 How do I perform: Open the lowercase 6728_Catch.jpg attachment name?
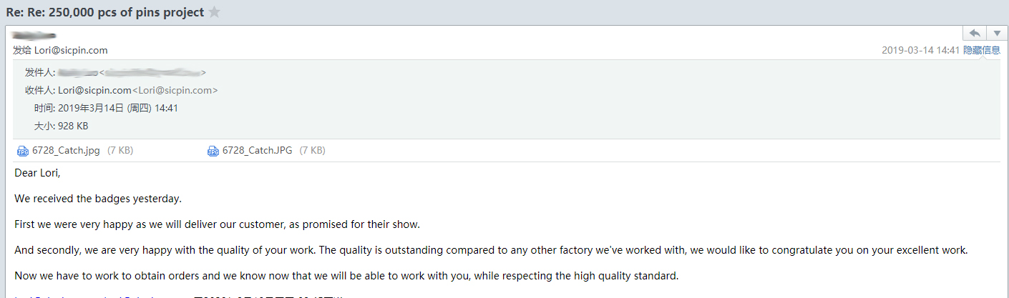(x=66, y=151)
